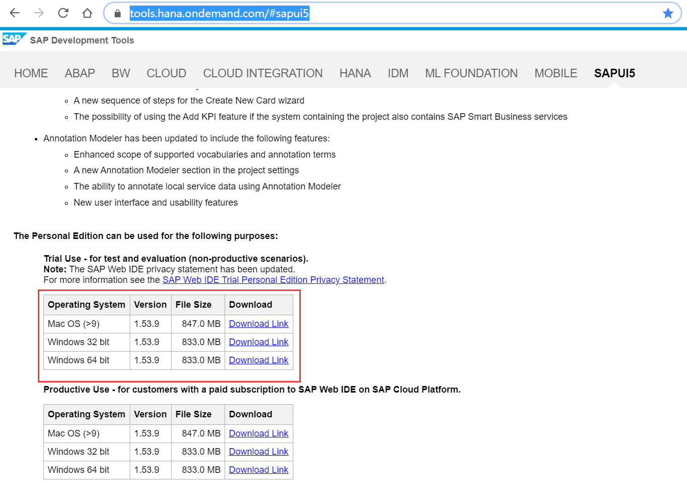
Task: Click 'The ability to annotate local service data' bullet
Action: point(207,186)
